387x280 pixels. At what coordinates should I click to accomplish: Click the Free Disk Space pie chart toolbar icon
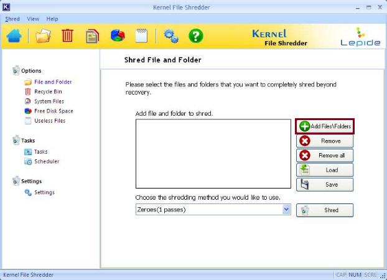pyautogui.click(x=118, y=35)
